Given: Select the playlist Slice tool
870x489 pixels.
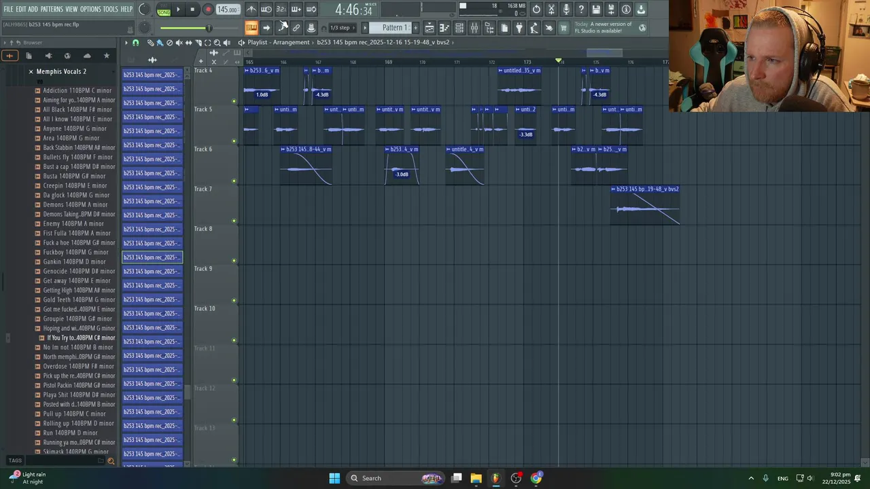Looking at the screenshot, I should pyautogui.click(x=198, y=43).
